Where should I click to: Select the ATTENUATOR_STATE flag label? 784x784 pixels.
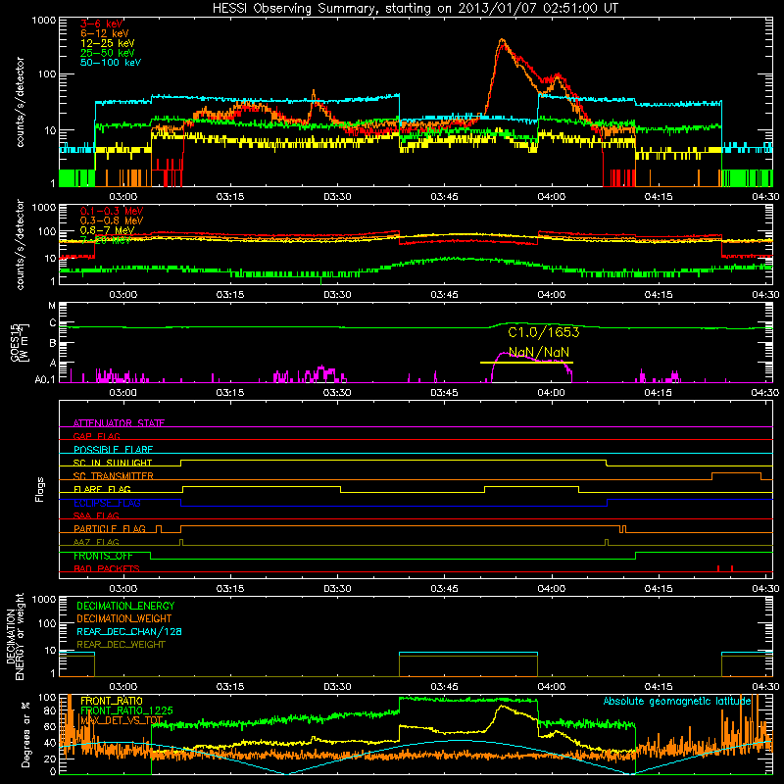click(x=119, y=423)
